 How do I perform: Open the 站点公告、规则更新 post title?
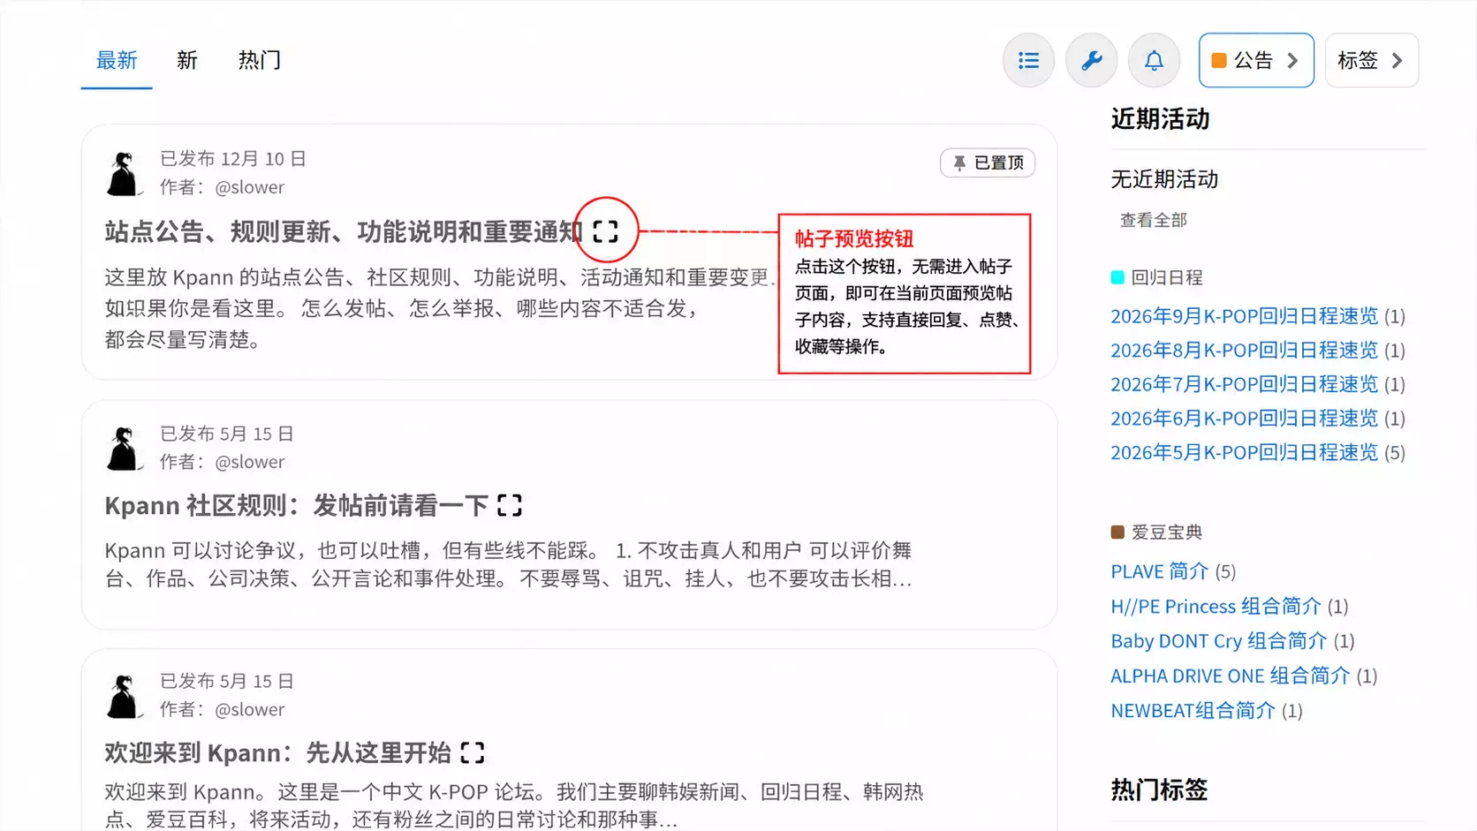(344, 231)
